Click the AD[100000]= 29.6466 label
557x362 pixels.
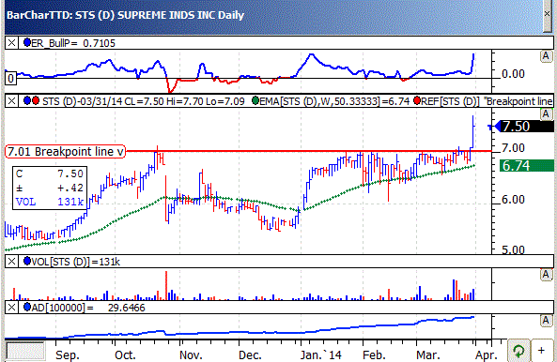(88, 308)
